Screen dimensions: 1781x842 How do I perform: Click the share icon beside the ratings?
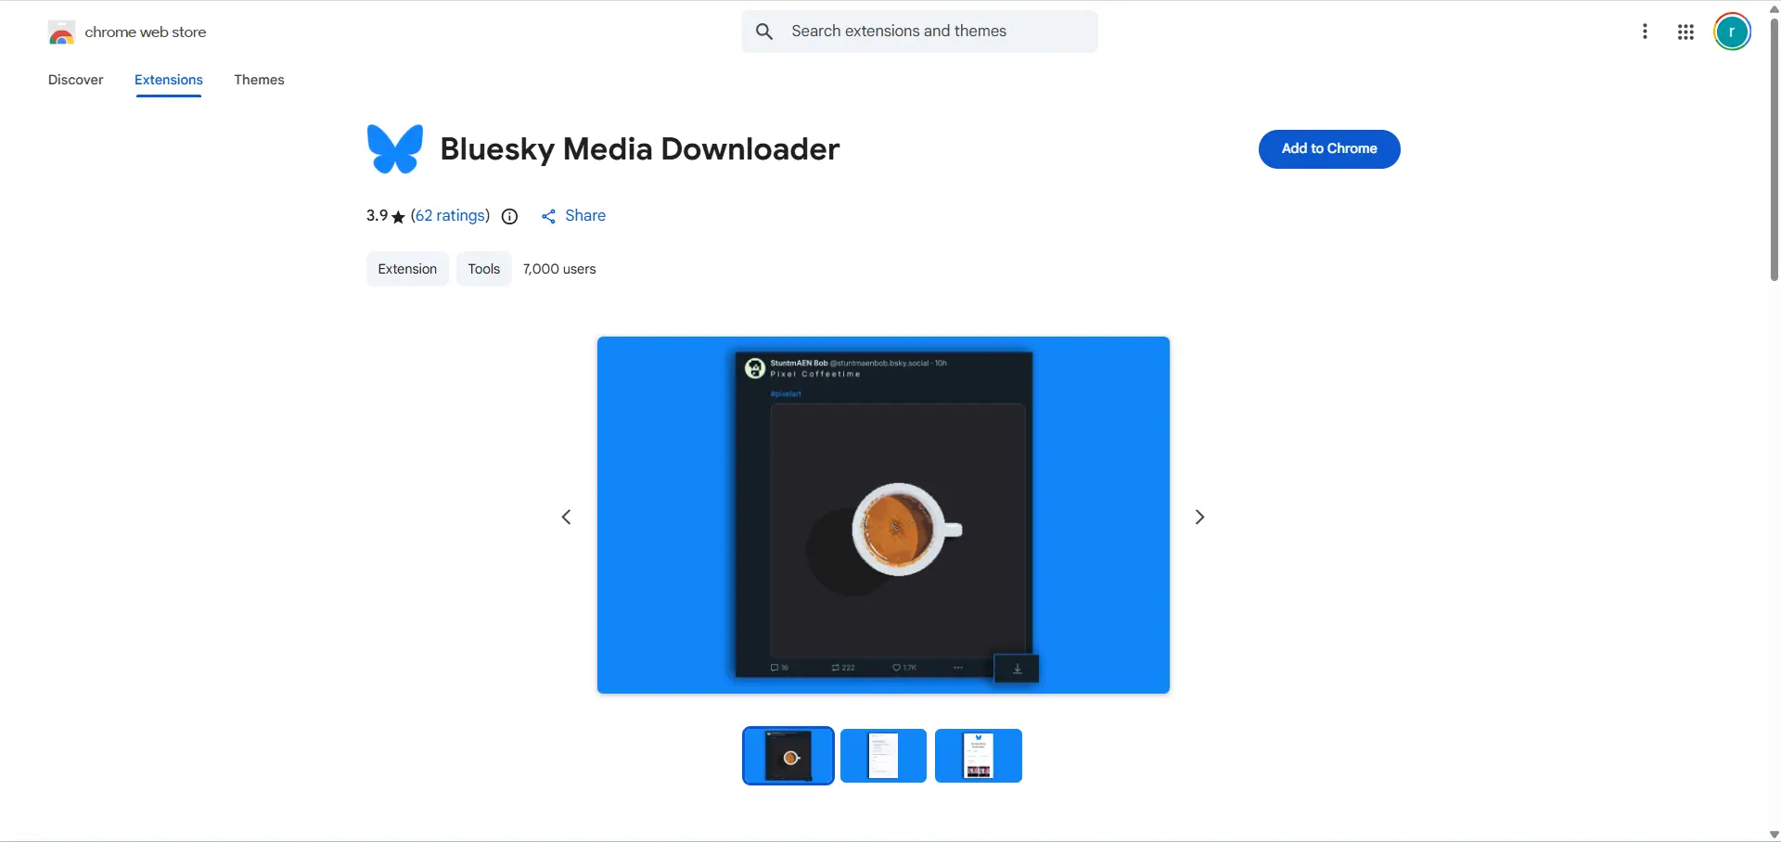point(549,216)
